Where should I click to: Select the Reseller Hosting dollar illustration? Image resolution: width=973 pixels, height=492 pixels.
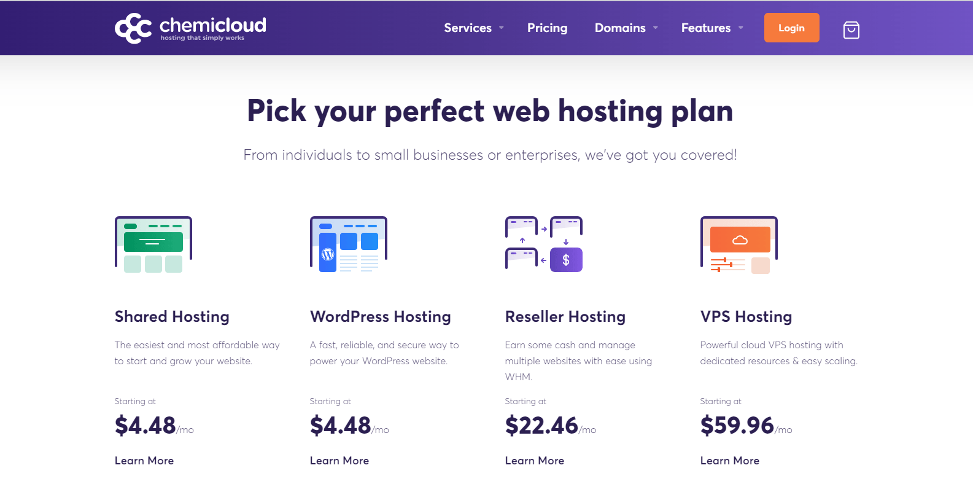[544, 244]
